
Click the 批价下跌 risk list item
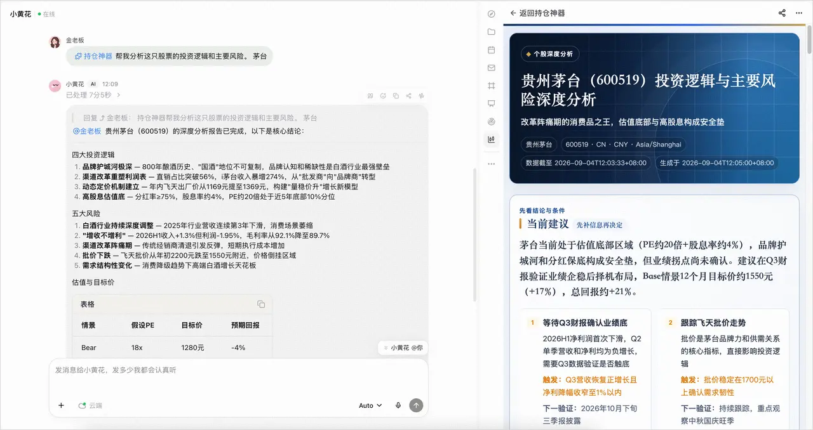pos(189,255)
